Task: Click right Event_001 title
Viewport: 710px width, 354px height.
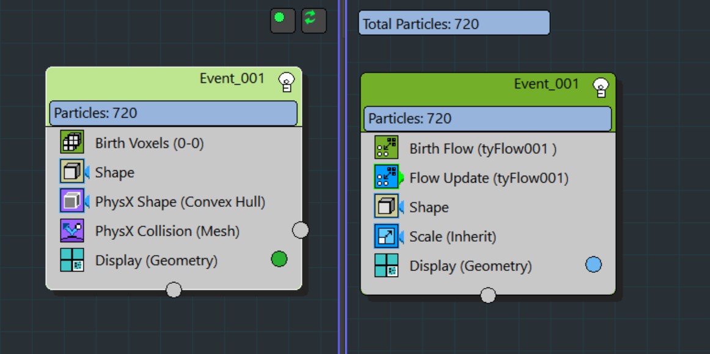Action: [x=546, y=84]
